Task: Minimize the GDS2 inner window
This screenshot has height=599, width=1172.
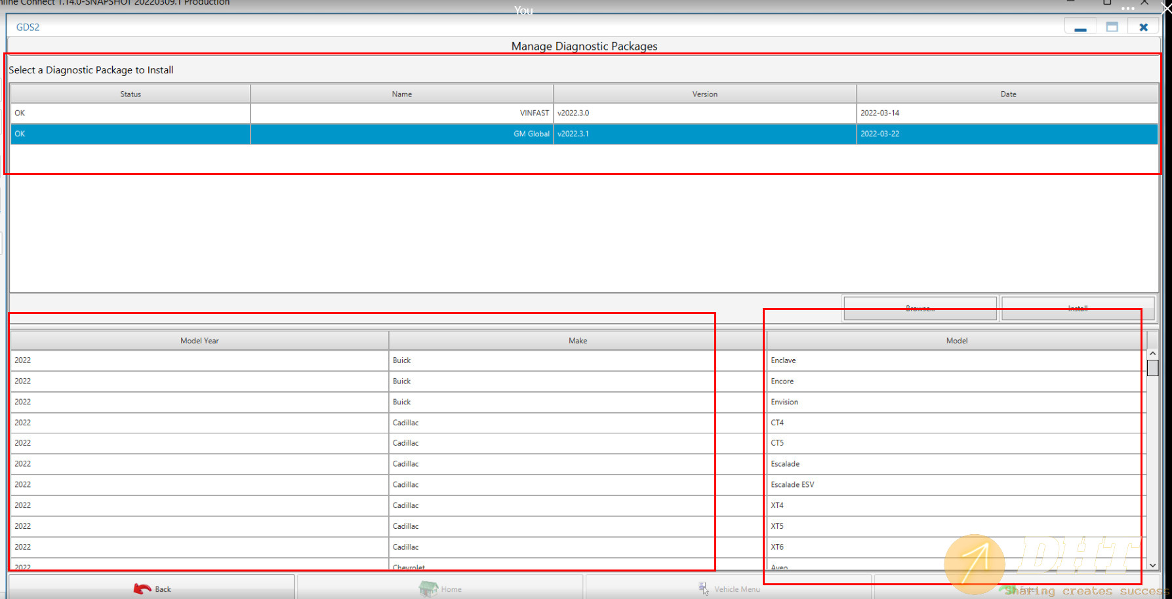Action: [x=1080, y=28]
